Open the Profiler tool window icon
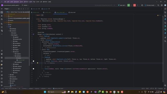Screen dimensions: 167x94 (2, 68)
